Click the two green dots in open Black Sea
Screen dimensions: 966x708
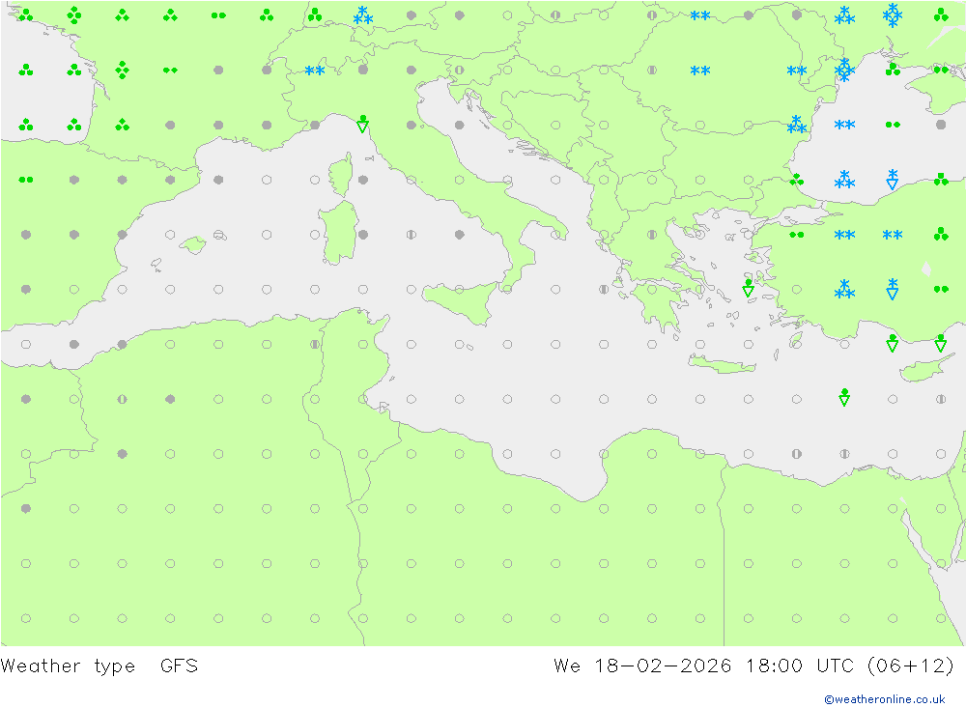(x=893, y=125)
